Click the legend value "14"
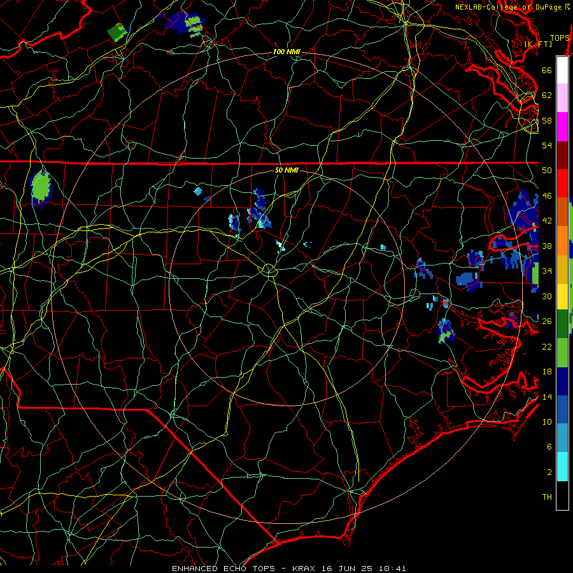This screenshot has width=573, height=573. (547, 397)
